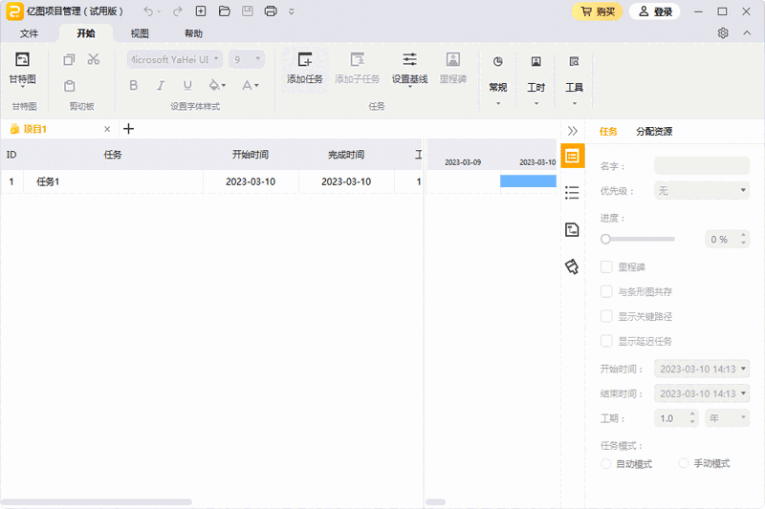Switch to the 视图 ribbon tab
765x509 pixels.
point(140,33)
